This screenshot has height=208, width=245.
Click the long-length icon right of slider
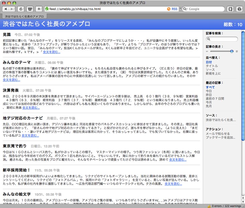click(x=237, y=51)
